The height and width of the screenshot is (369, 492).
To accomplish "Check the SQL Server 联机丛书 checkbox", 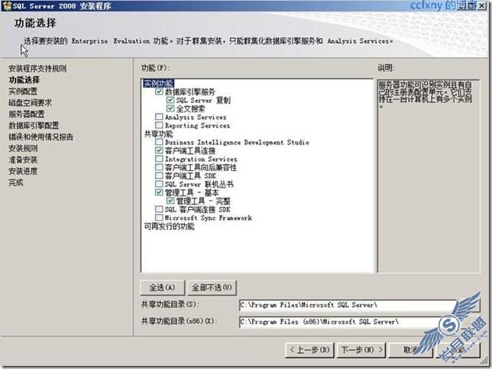I will tap(159, 184).
